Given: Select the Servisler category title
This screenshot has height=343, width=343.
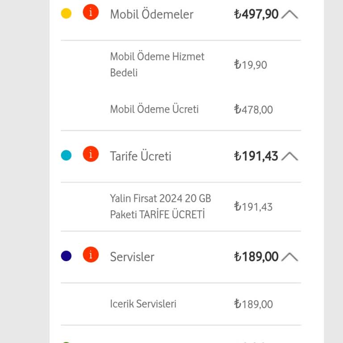Looking at the screenshot, I should pos(132,257).
